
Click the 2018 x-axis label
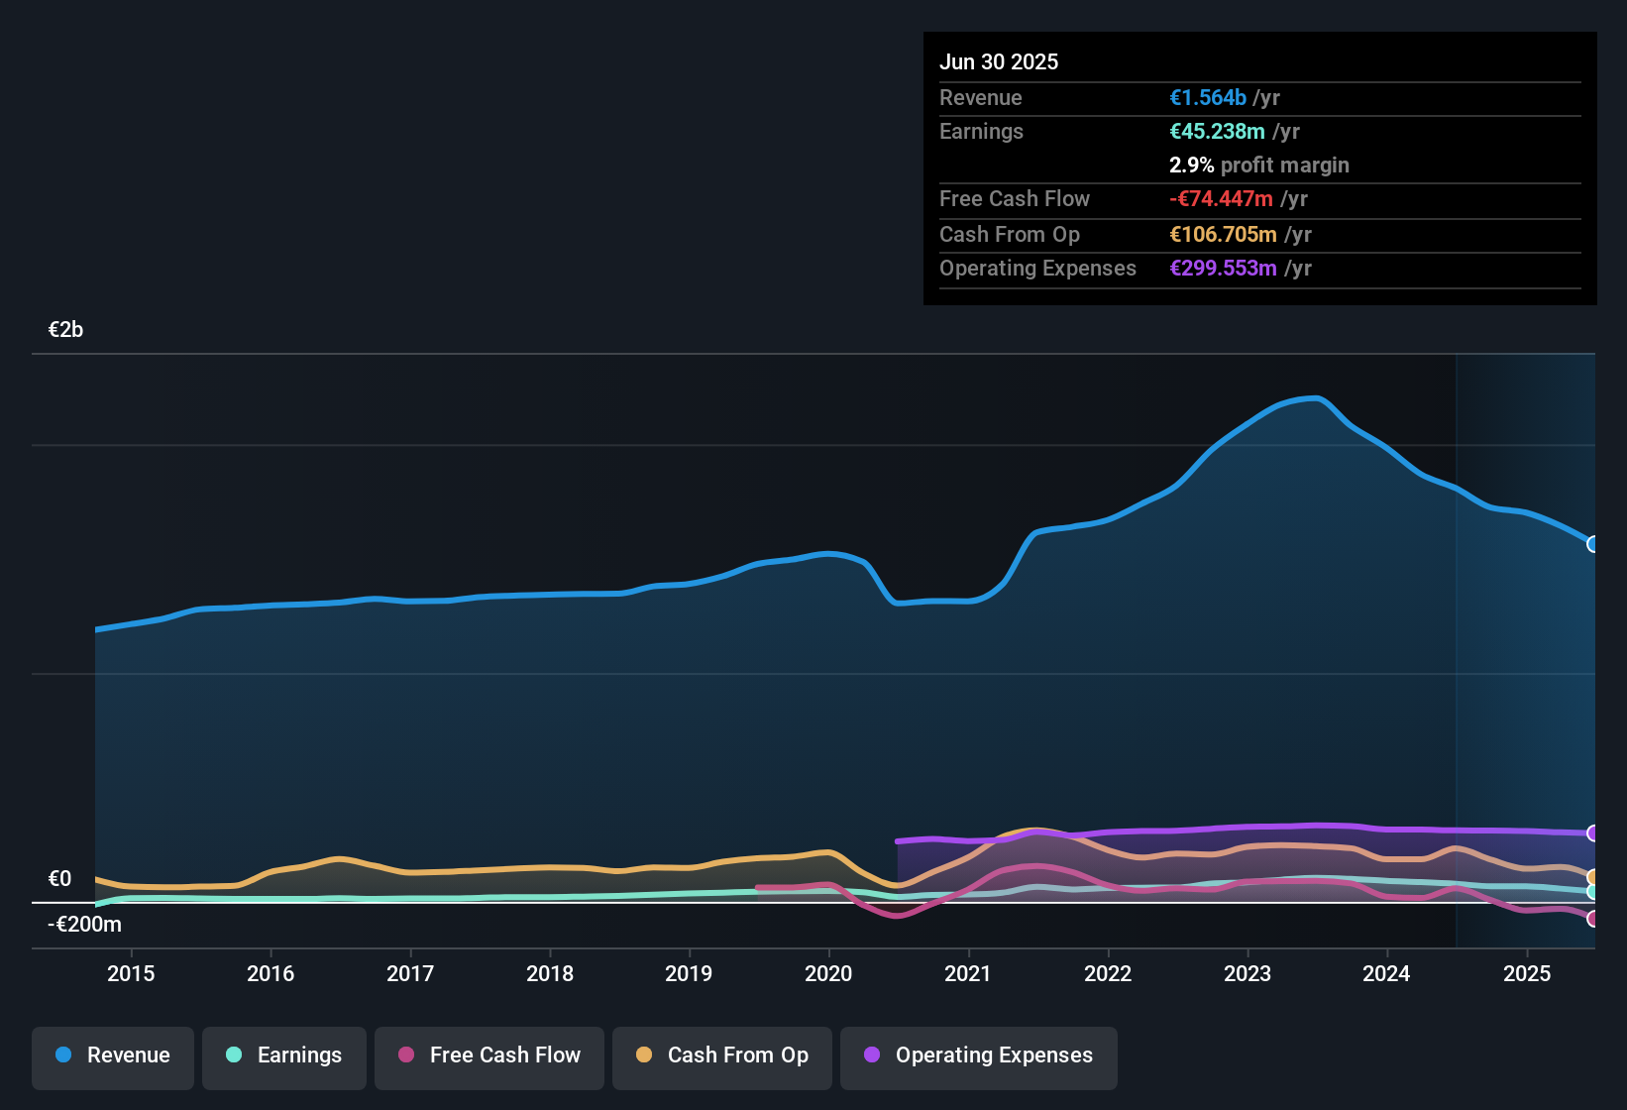[x=550, y=973]
